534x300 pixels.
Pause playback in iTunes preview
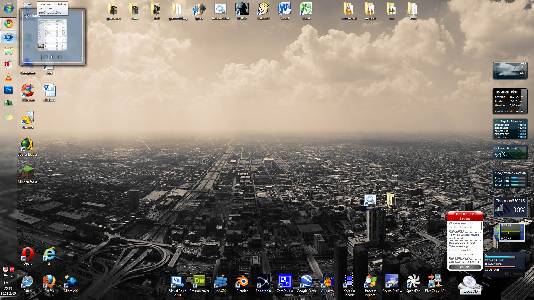(x=52, y=57)
